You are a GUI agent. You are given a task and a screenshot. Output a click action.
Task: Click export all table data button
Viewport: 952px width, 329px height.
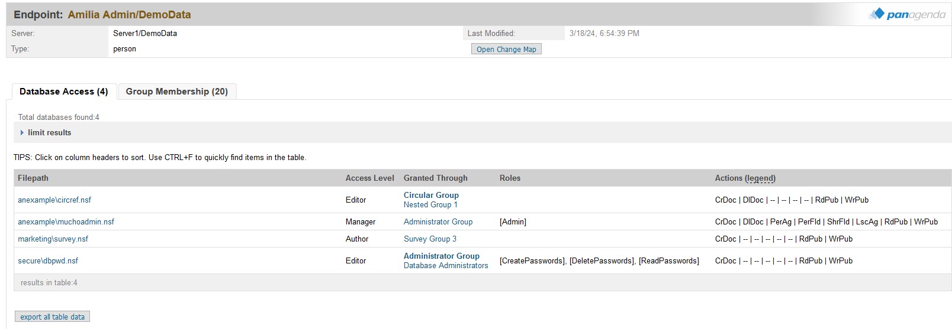click(52, 317)
